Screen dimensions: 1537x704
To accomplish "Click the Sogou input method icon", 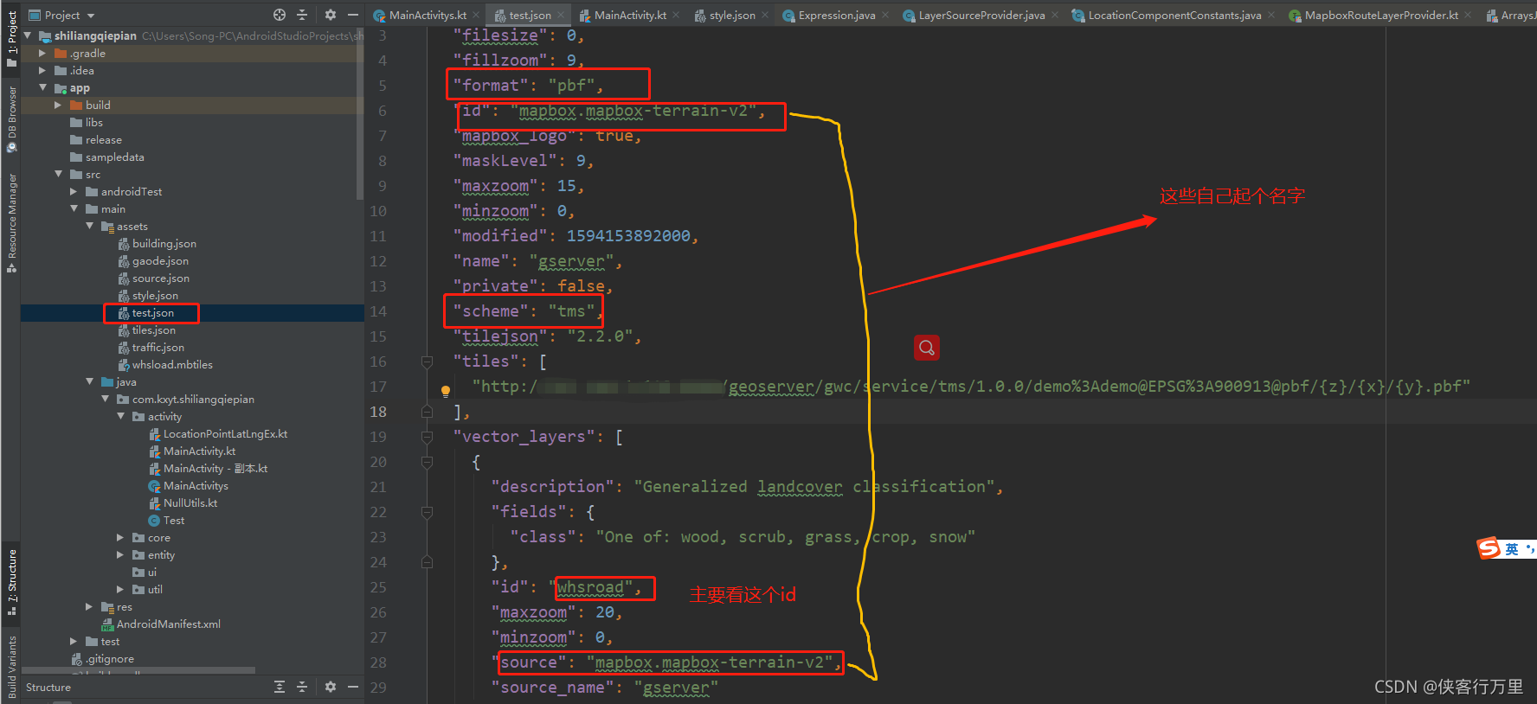I will point(1489,548).
